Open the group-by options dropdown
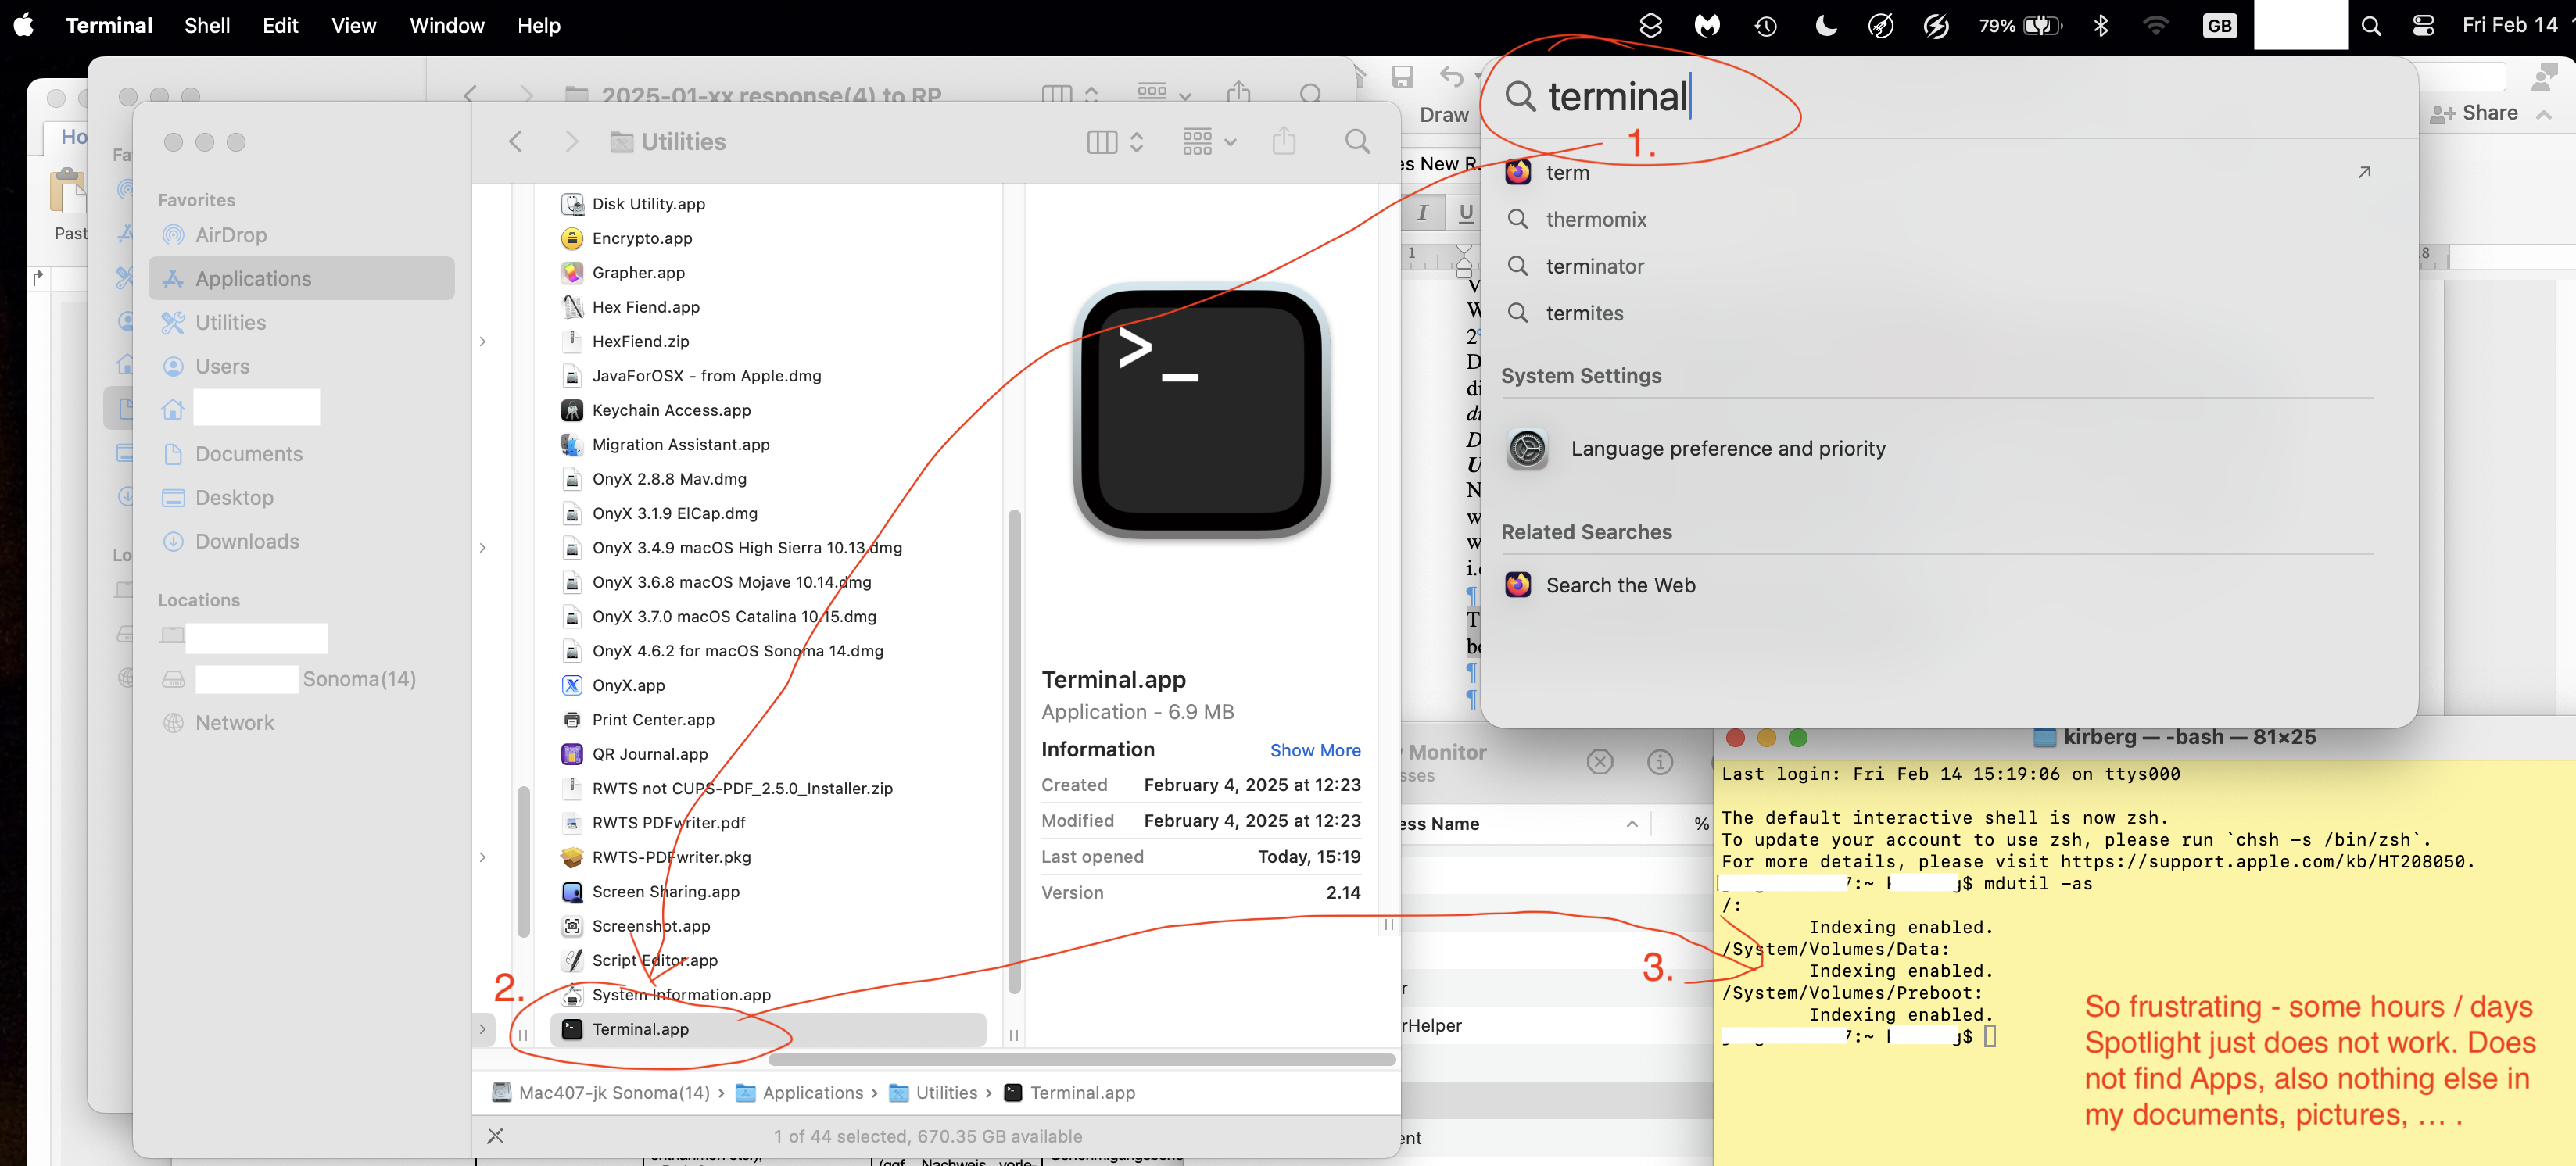 click(x=1209, y=142)
